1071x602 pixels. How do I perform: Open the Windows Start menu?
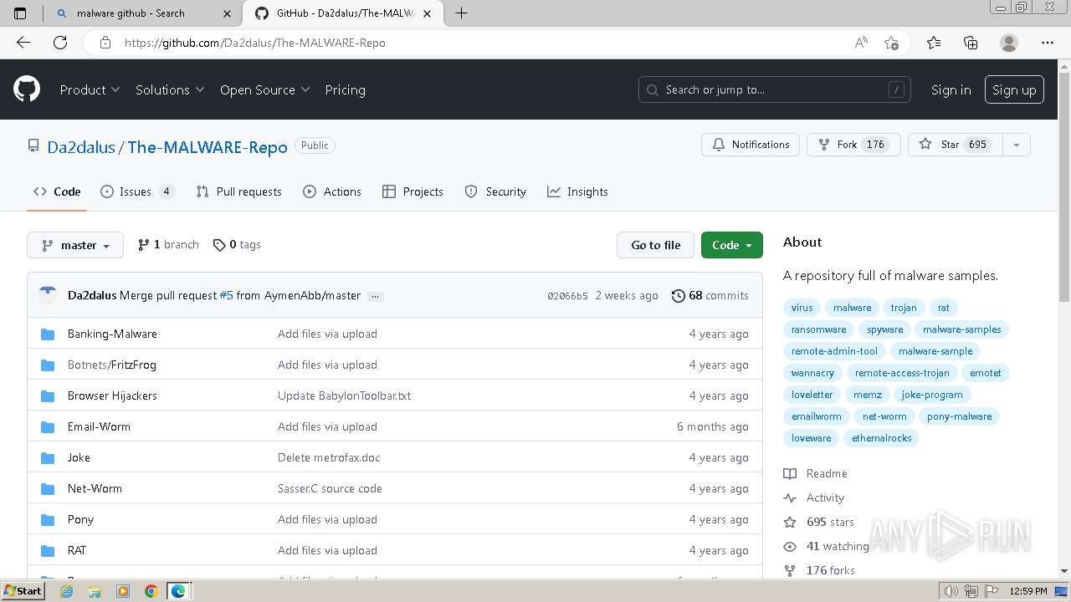click(23, 591)
